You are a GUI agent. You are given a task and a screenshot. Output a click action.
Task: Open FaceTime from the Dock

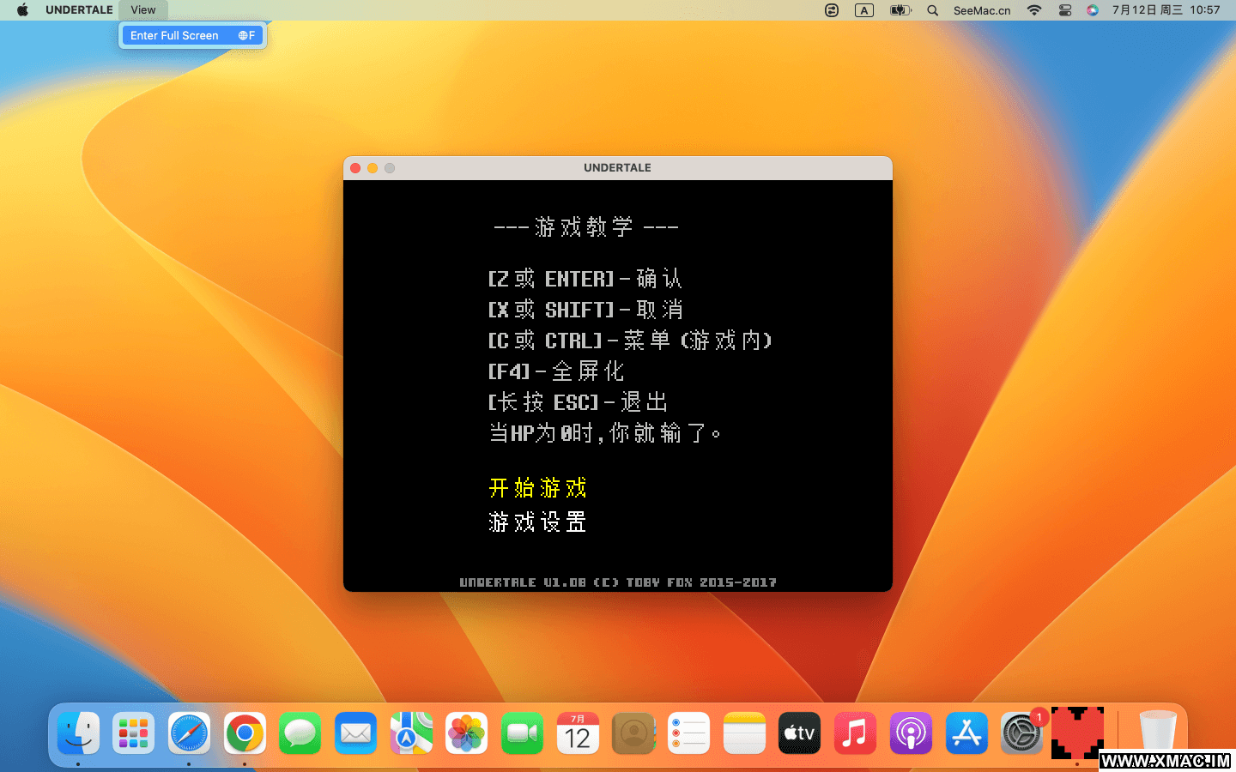pos(522,733)
